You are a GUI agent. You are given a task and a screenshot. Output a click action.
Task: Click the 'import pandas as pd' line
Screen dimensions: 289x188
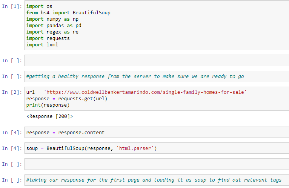click(x=54, y=26)
